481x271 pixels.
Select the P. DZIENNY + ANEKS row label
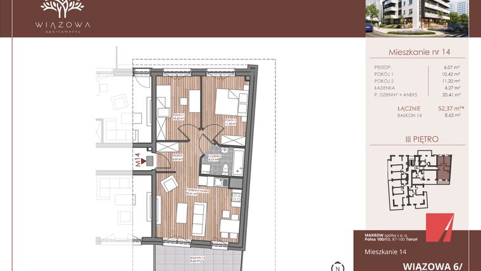coord(396,95)
